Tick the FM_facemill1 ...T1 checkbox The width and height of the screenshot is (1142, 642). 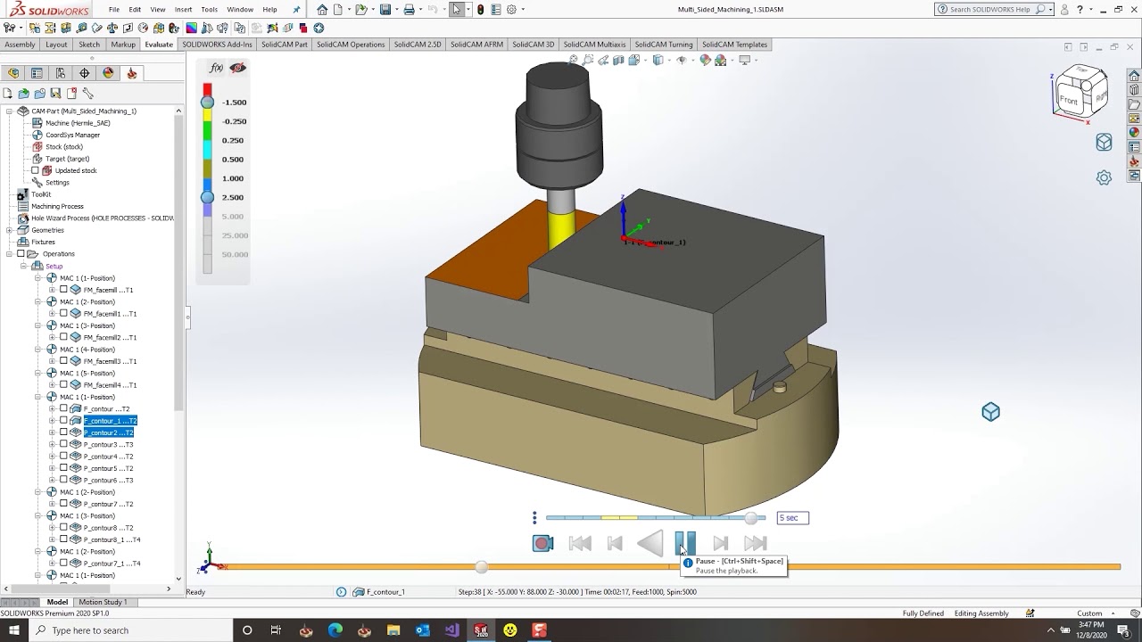tap(63, 314)
